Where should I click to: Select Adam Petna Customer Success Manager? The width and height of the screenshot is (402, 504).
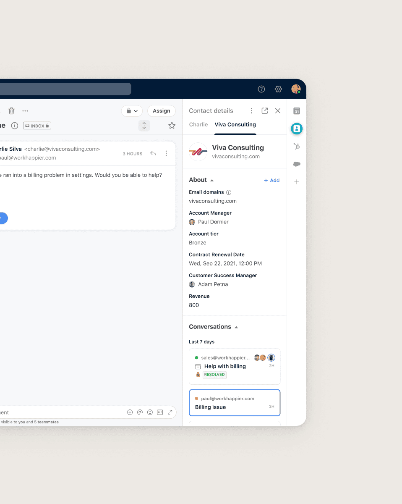point(209,284)
